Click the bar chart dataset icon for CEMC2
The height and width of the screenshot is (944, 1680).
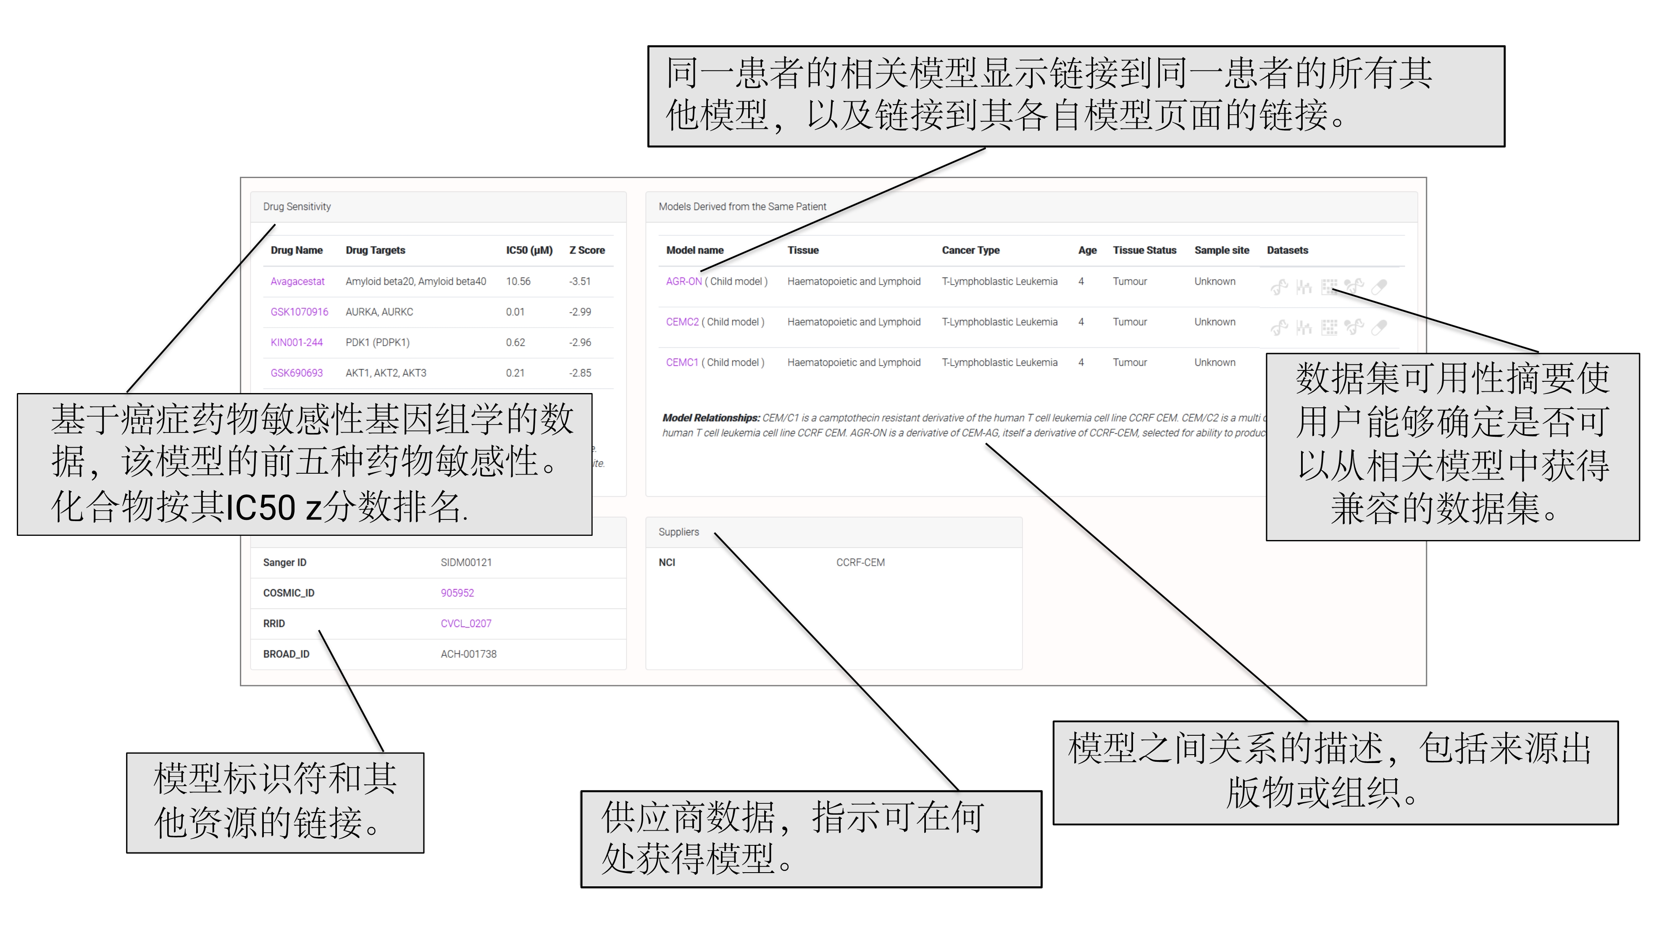click(1304, 327)
